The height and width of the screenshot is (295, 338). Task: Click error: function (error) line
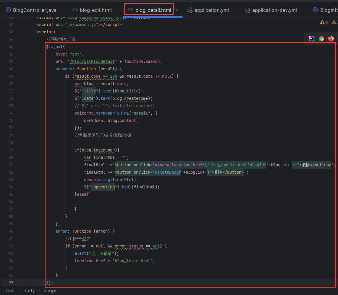(85, 231)
